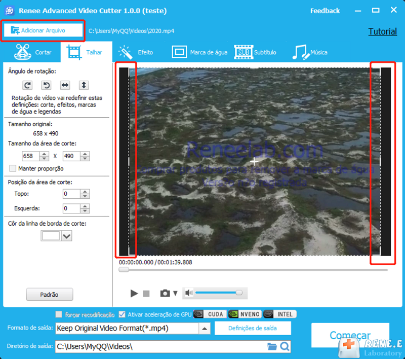
Task: Switch to the Efeito tab
Action: 136,52
